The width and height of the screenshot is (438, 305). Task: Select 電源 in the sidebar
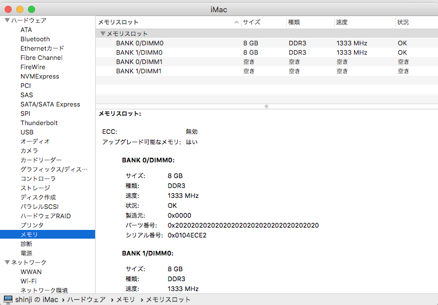click(26, 253)
